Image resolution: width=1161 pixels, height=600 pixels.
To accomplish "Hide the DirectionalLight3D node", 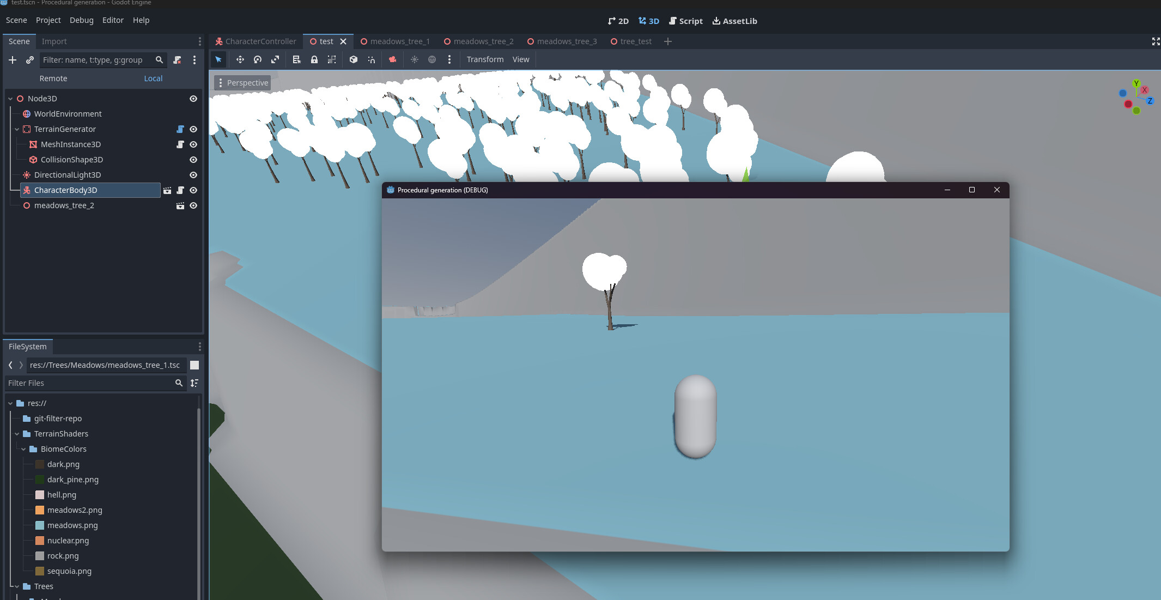I will [193, 175].
